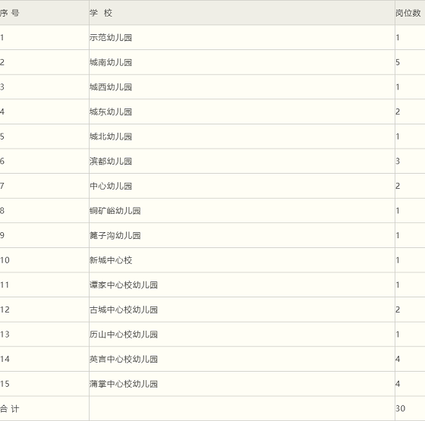Select the 英言中心校幼儿园 cell

(x=242, y=359)
